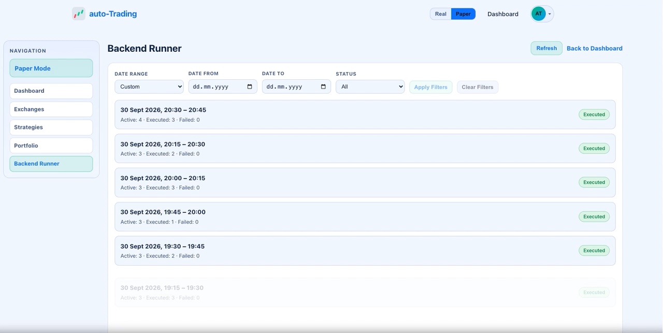Image resolution: width=663 pixels, height=333 pixels.
Task: Open the Date Range dropdown
Action: point(149,86)
